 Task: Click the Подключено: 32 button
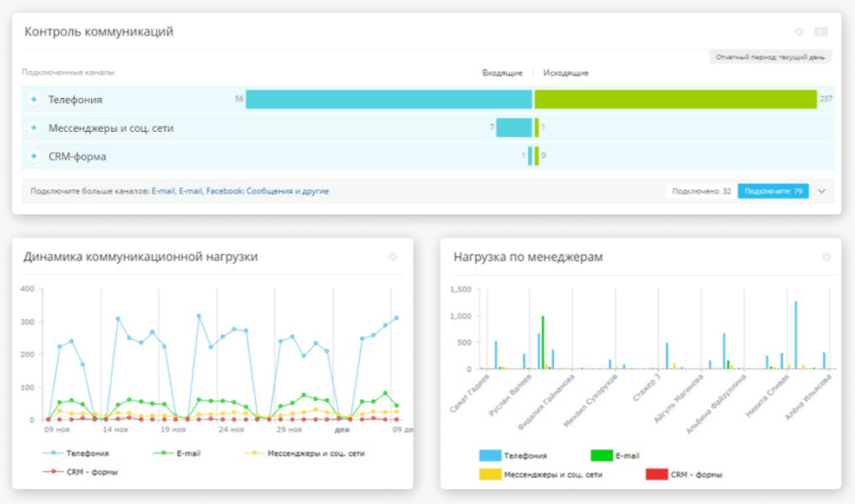click(x=701, y=191)
